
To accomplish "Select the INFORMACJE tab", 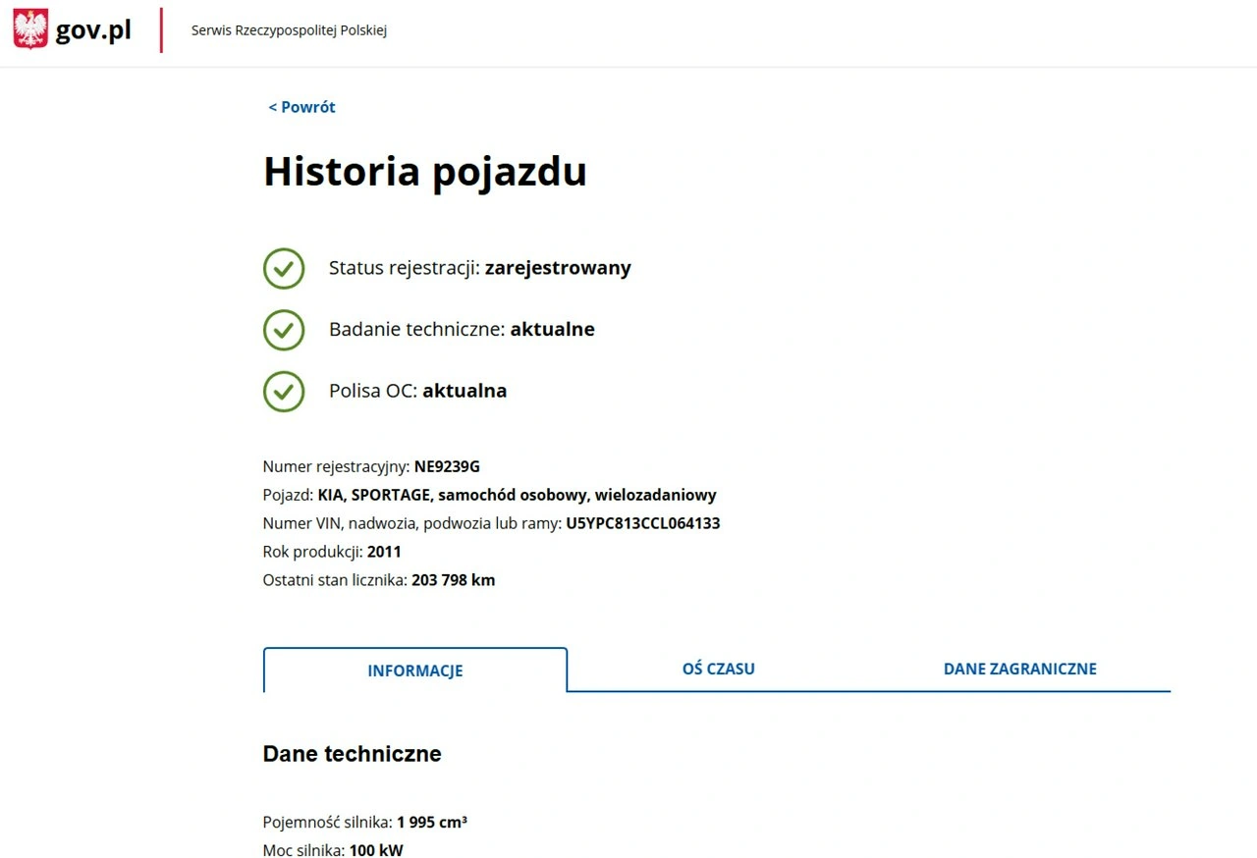I will pos(414,670).
